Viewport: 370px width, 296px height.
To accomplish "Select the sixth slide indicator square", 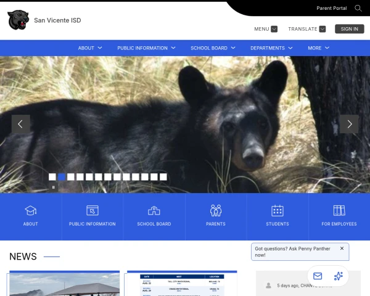I will [x=99, y=177].
